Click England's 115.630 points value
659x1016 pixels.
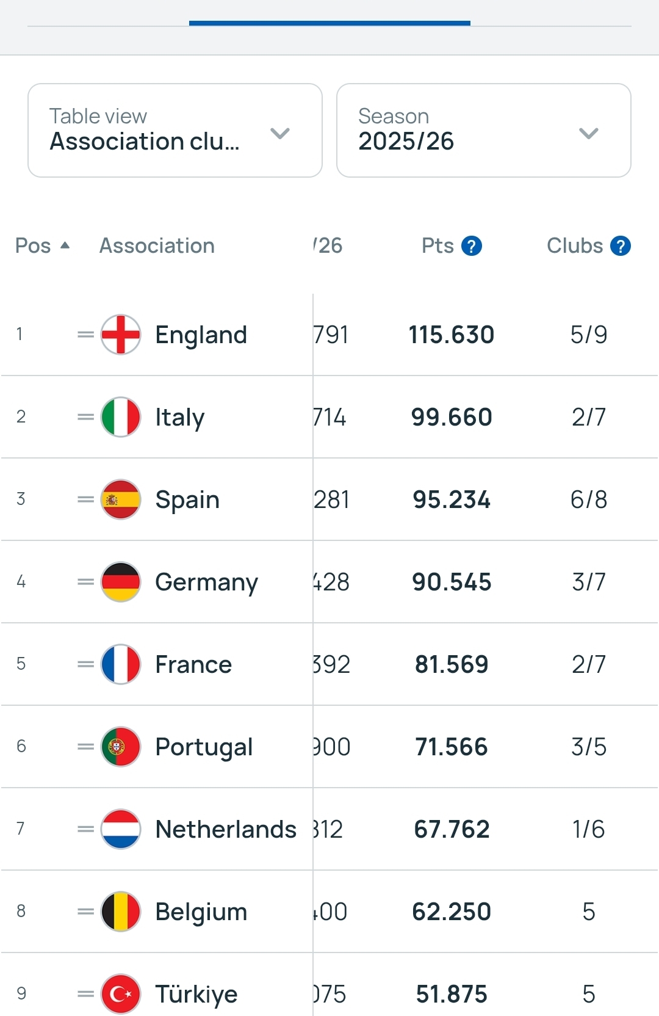452,335
